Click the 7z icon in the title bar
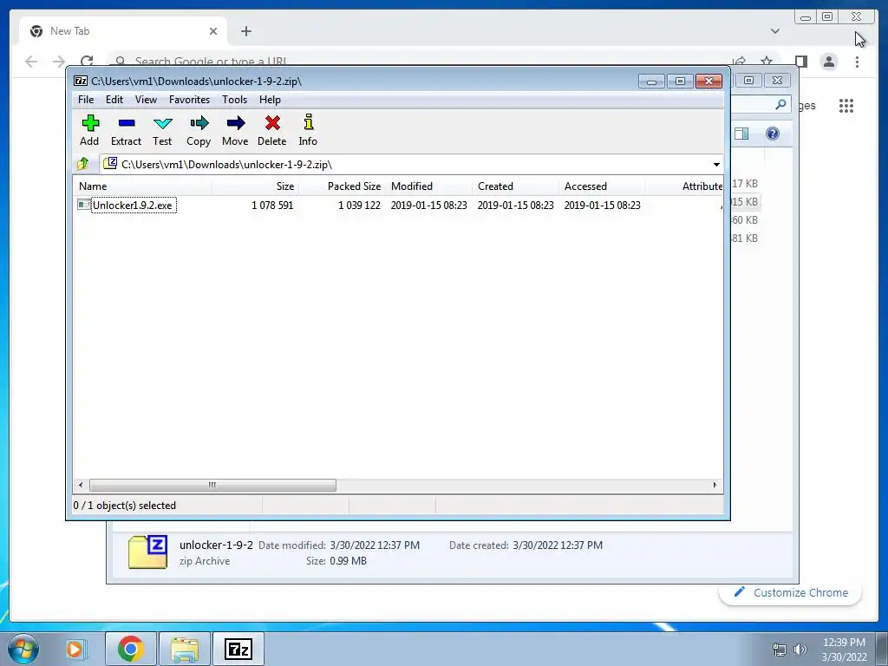 [81, 81]
